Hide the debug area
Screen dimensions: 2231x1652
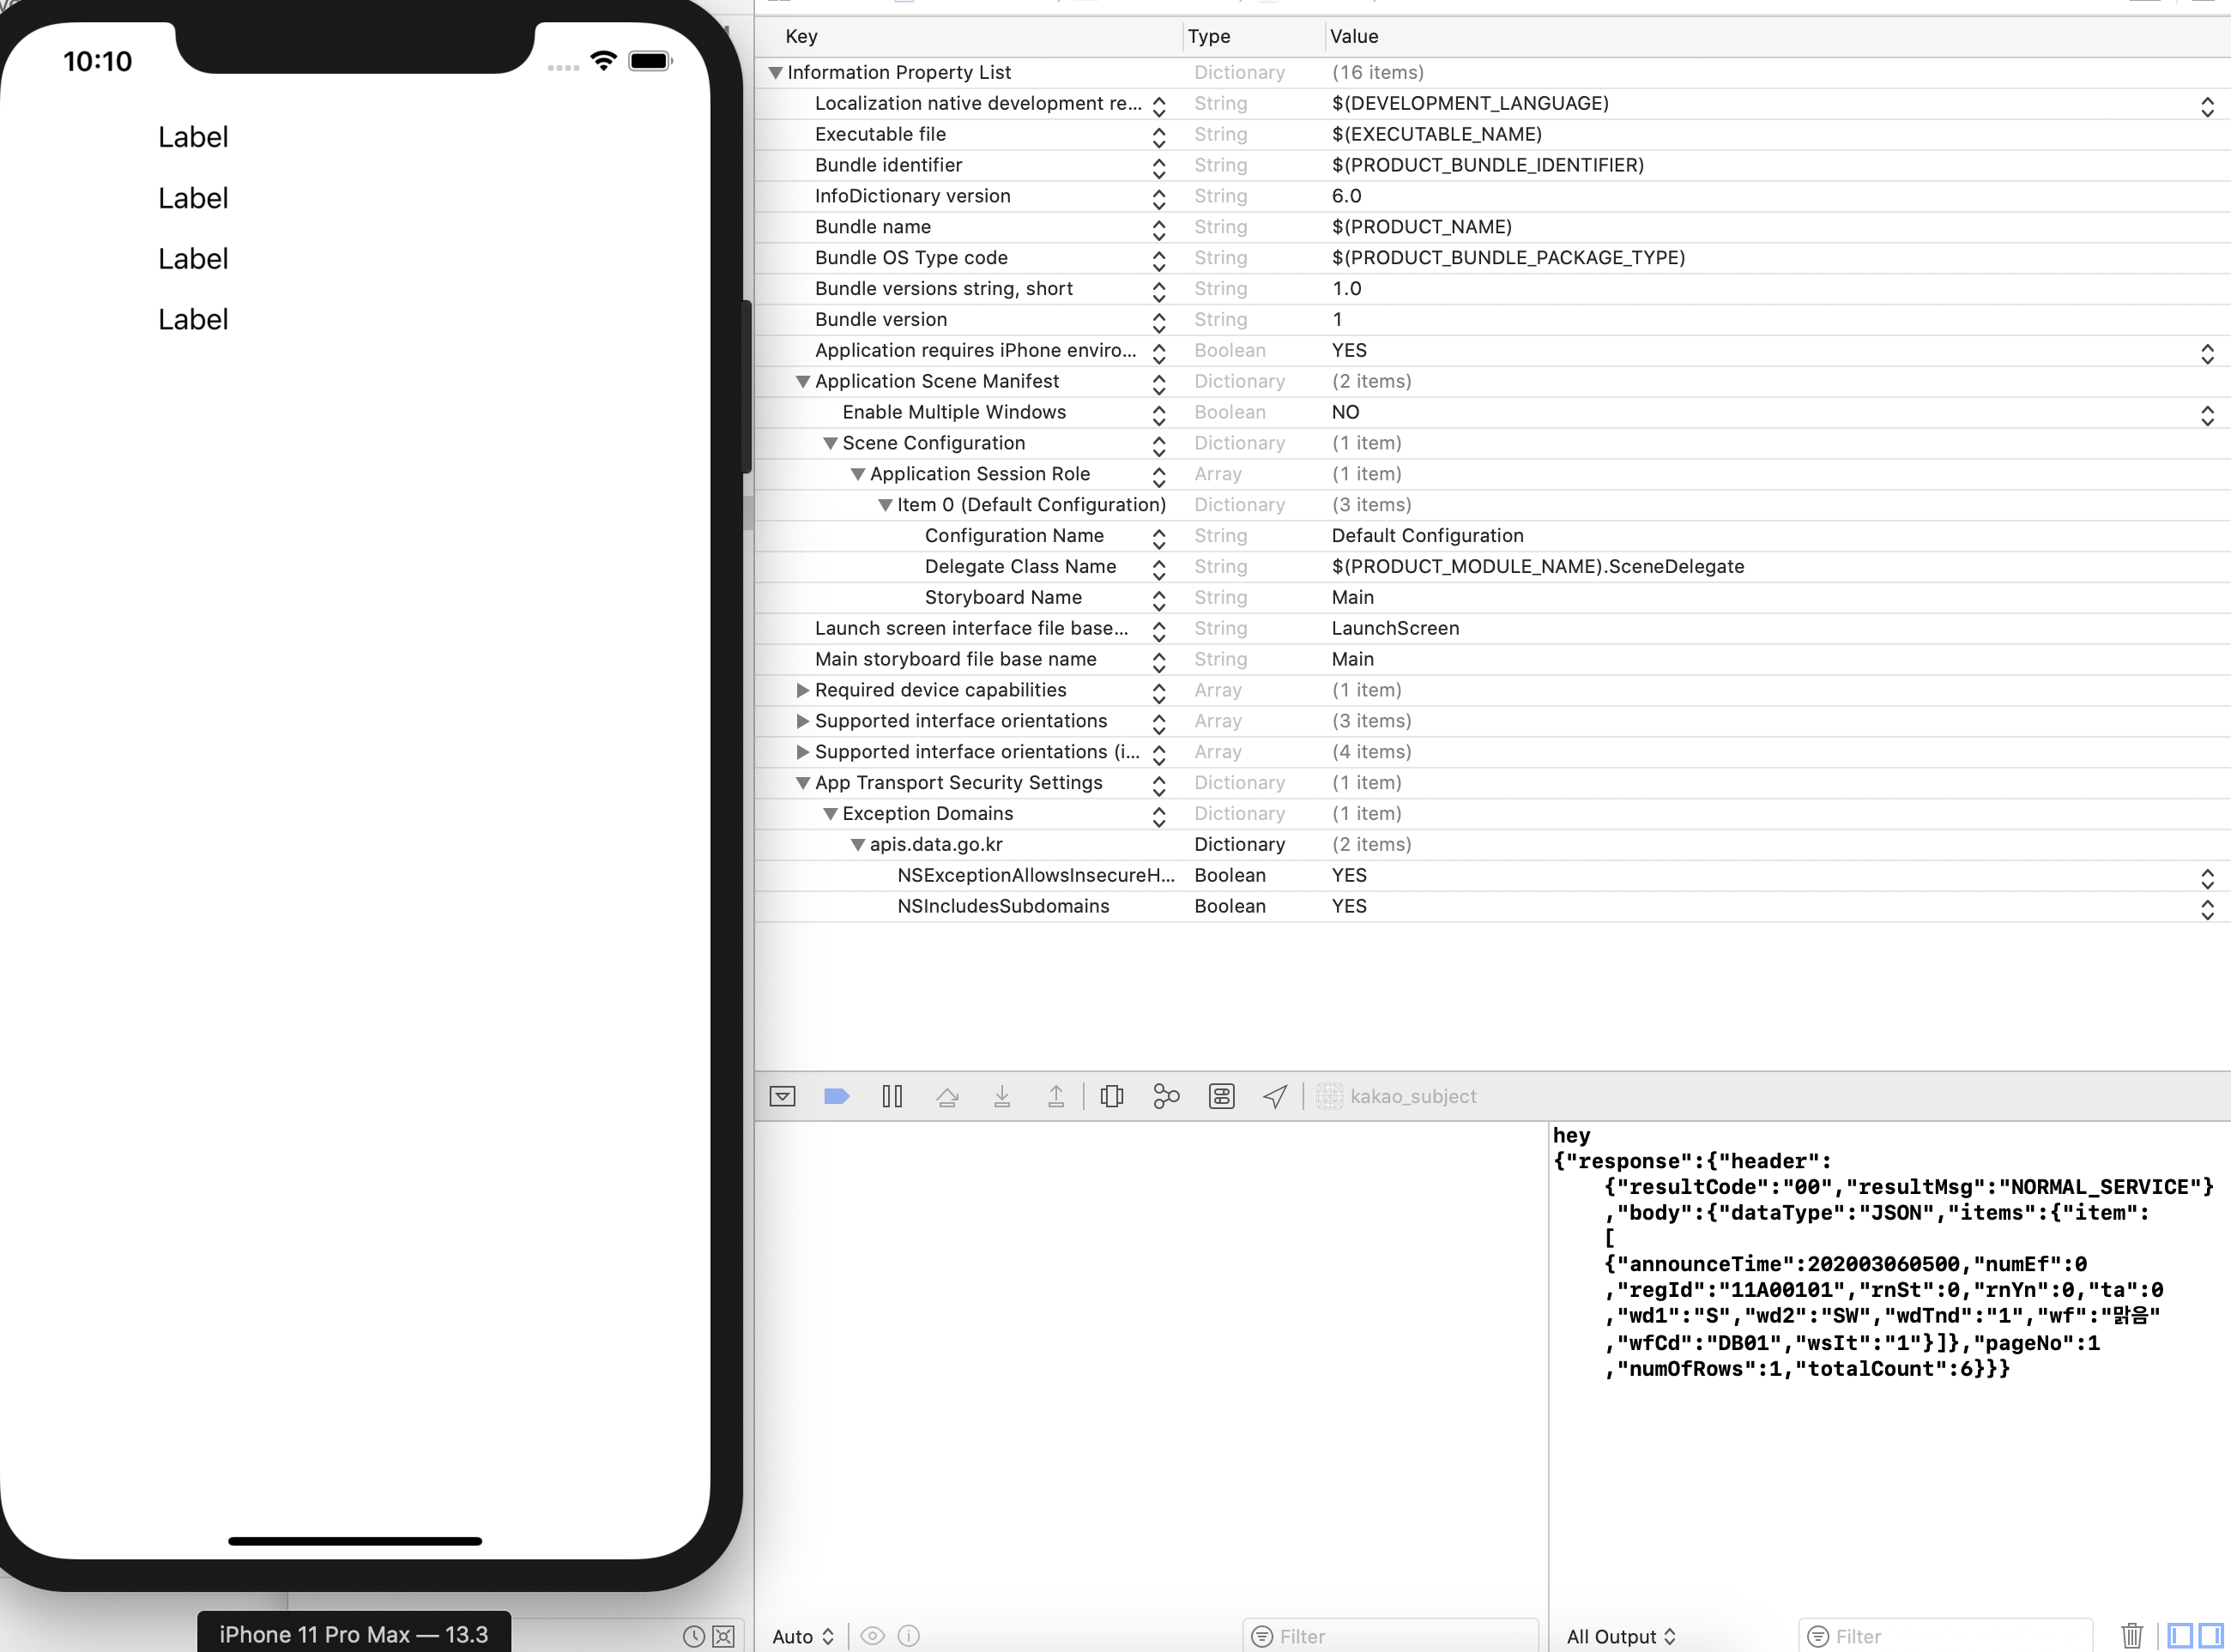[x=783, y=1096]
